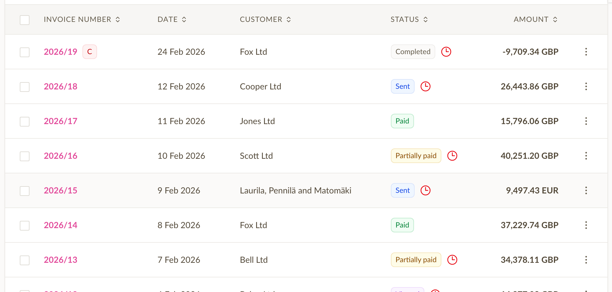Click customer Jones Ltd
Screen dimensions: 612x292
pyautogui.click(x=257, y=121)
